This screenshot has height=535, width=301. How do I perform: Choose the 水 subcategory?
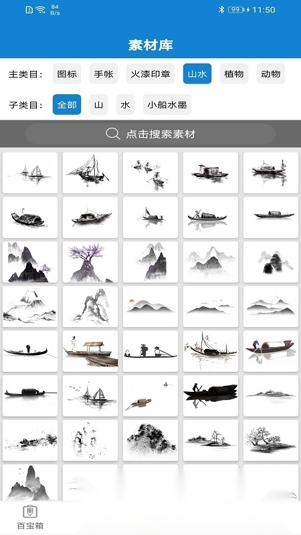[125, 104]
